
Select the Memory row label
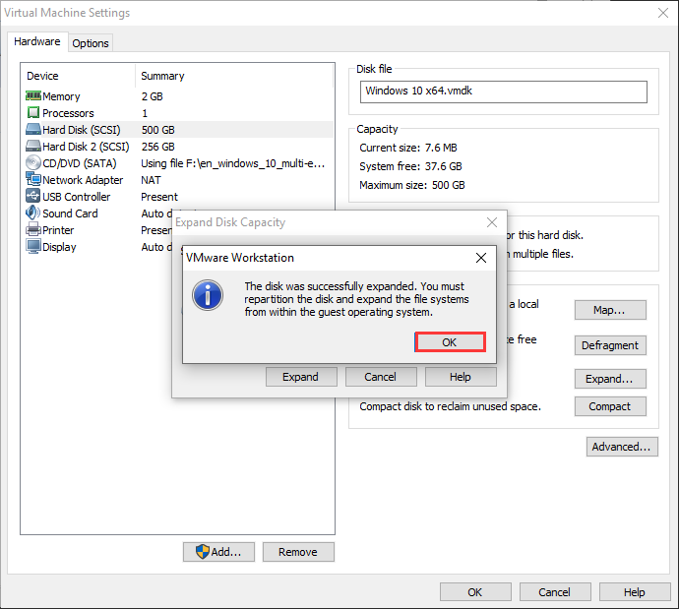click(x=61, y=96)
